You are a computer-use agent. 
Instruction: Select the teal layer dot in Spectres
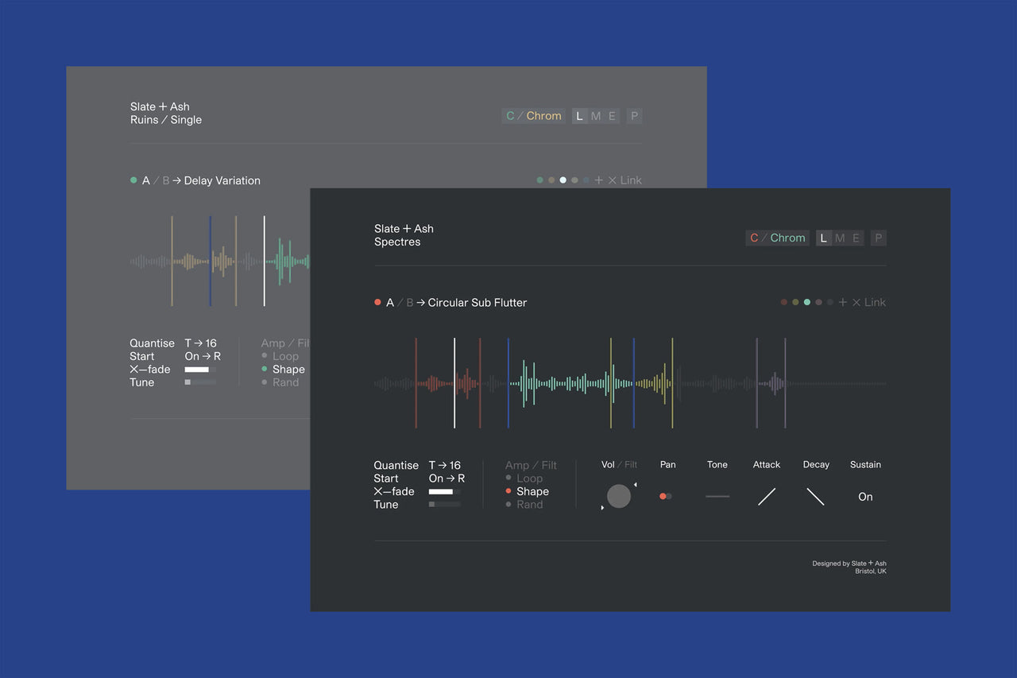807,302
